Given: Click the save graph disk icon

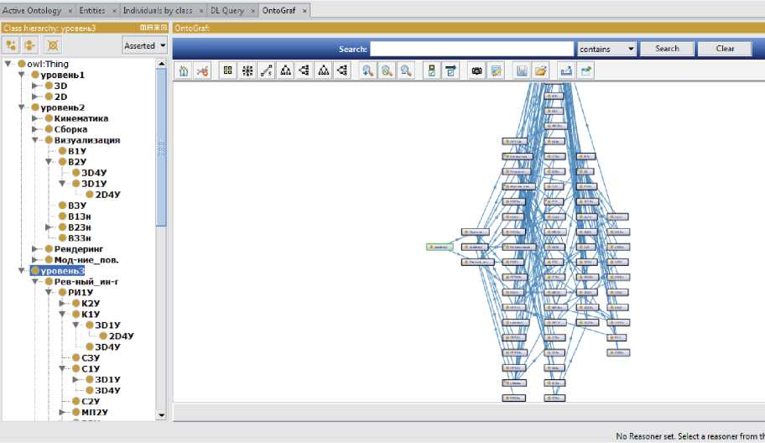Looking at the screenshot, I should (522, 70).
